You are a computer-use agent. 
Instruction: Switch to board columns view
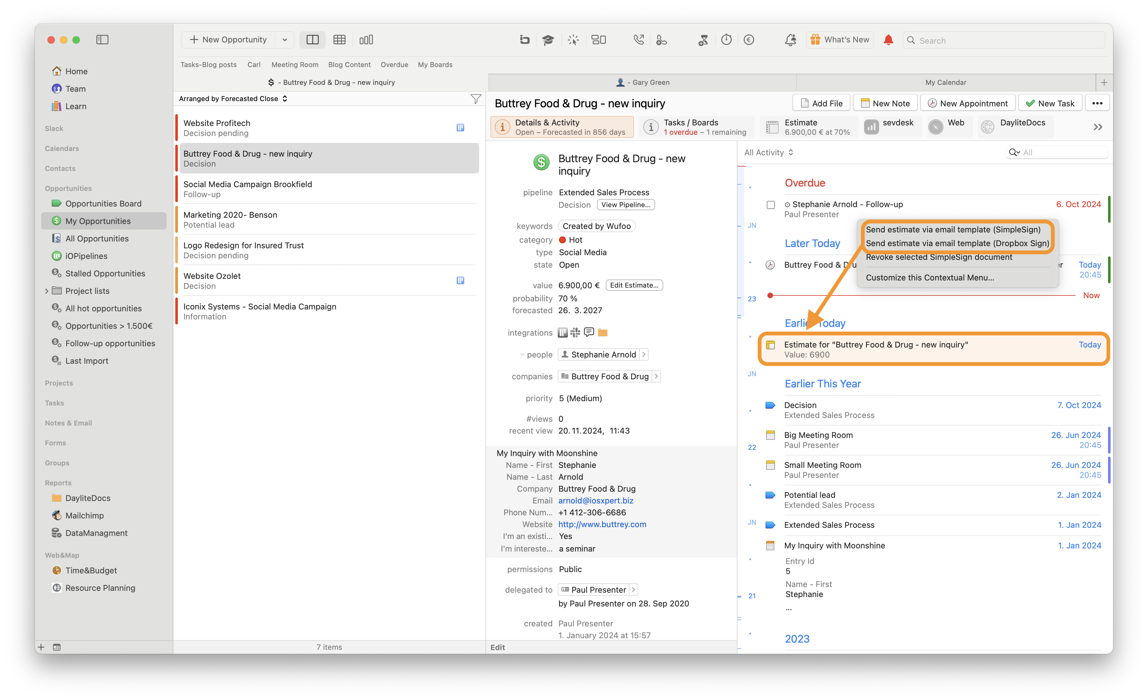pos(366,40)
